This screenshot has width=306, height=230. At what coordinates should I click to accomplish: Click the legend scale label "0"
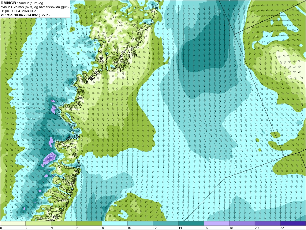point(1,228)
